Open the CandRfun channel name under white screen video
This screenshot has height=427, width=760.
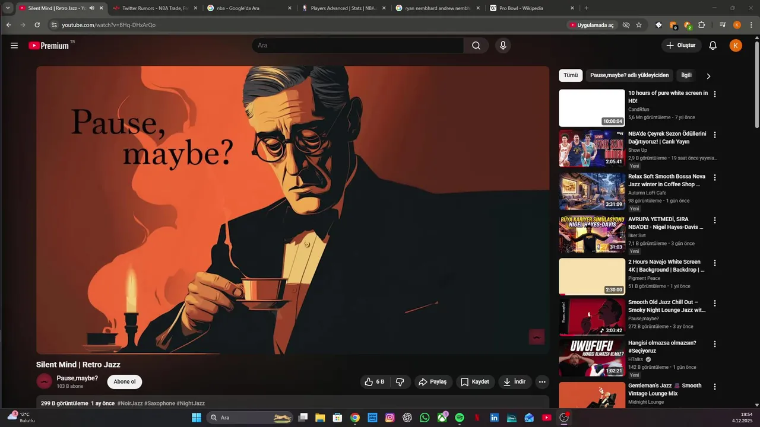click(x=639, y=110)
